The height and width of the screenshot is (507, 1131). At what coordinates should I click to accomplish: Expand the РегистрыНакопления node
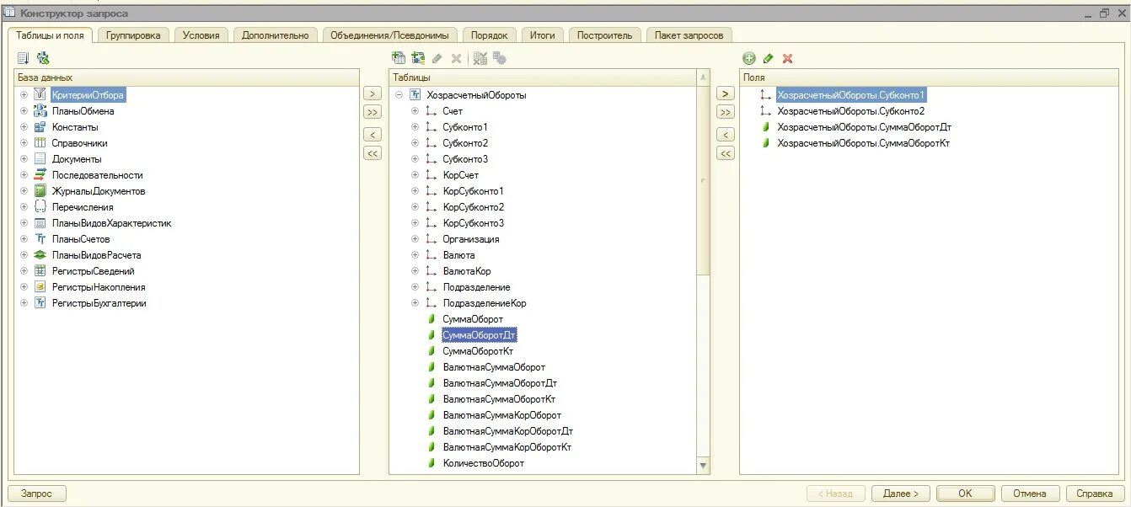[24, 286]
